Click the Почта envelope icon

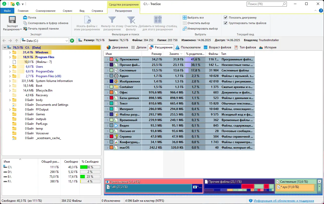(25, 18)
